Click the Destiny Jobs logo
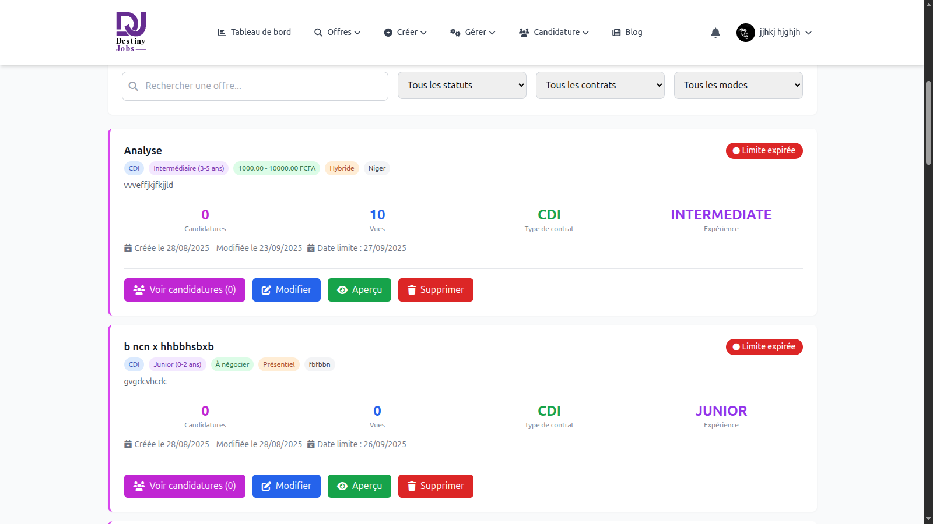Screen dimensions: 933x524 pyautogui.click(x=131, y=32)
